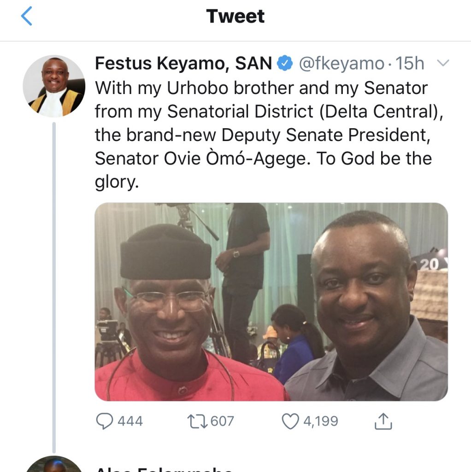Tap the retweet arrows icon
This screenshot has height=472, width=471.
197,421
